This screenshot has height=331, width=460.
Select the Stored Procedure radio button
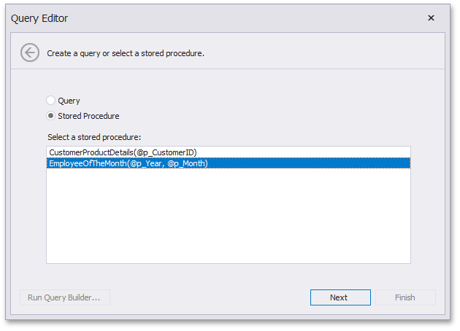(x=50, y=116)
